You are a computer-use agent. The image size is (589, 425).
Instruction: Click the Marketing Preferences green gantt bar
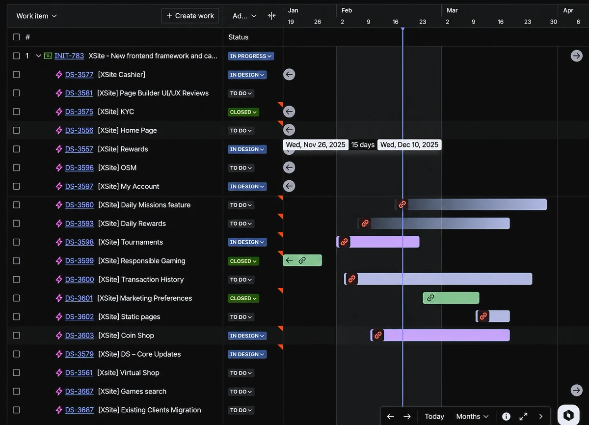pos(451,298)
